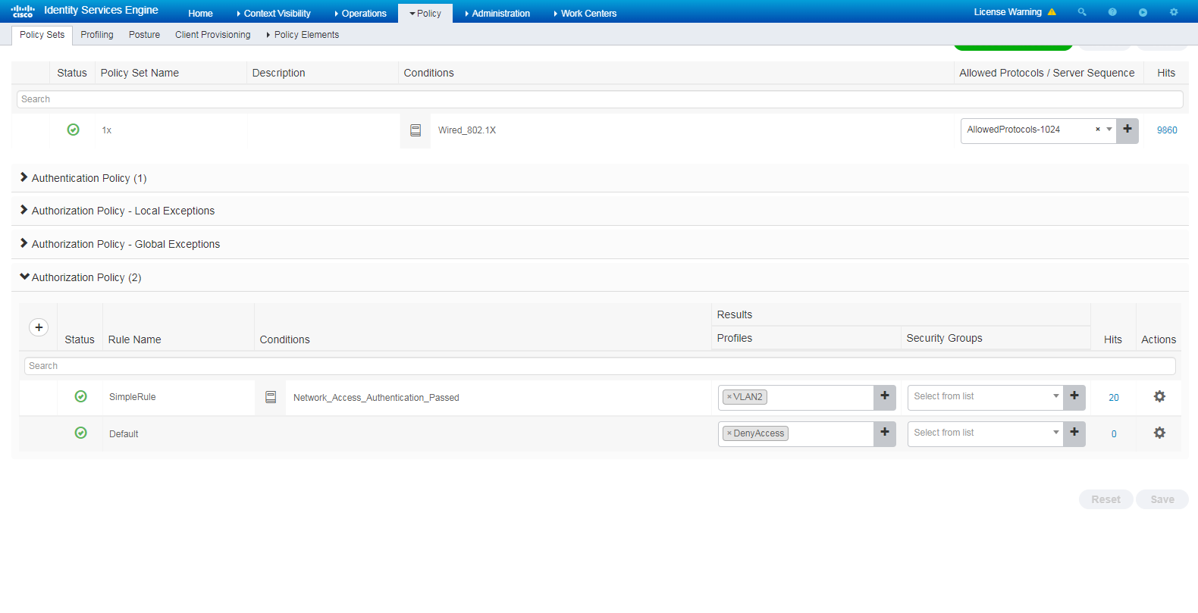The image size is (1198, 613).
Task: Toggle Default rule status icon
Action: coord(80,433)
